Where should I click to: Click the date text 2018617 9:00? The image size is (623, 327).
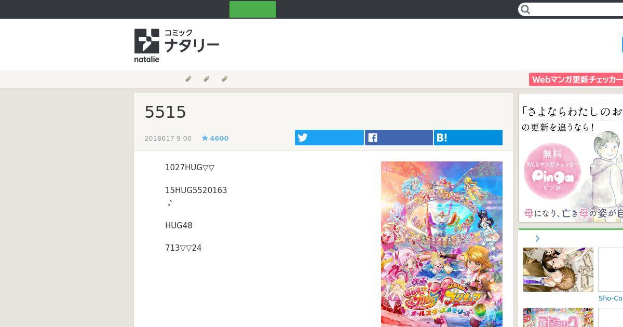pyautogui.click(x=168, y=138)
